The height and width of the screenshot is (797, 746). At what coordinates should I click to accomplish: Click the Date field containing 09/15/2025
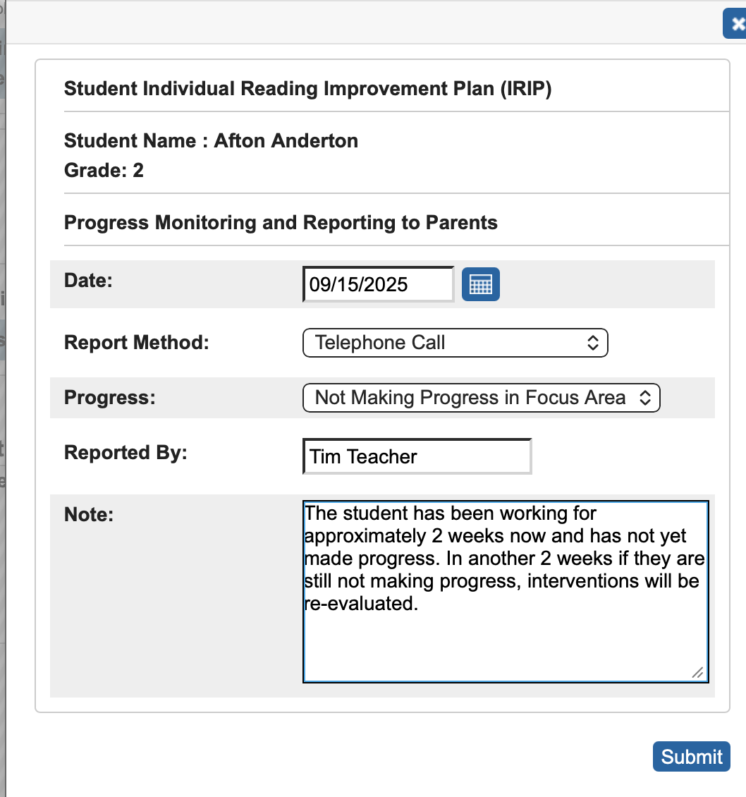pos(378,284)
